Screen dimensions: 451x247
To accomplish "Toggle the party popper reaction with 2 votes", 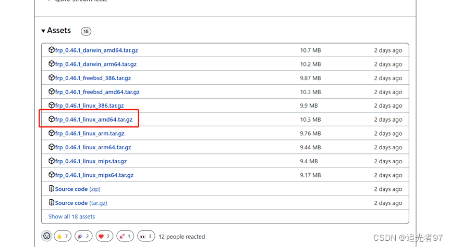I will 83,236.
